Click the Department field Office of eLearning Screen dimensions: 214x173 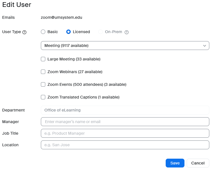(x=125, y=110)
